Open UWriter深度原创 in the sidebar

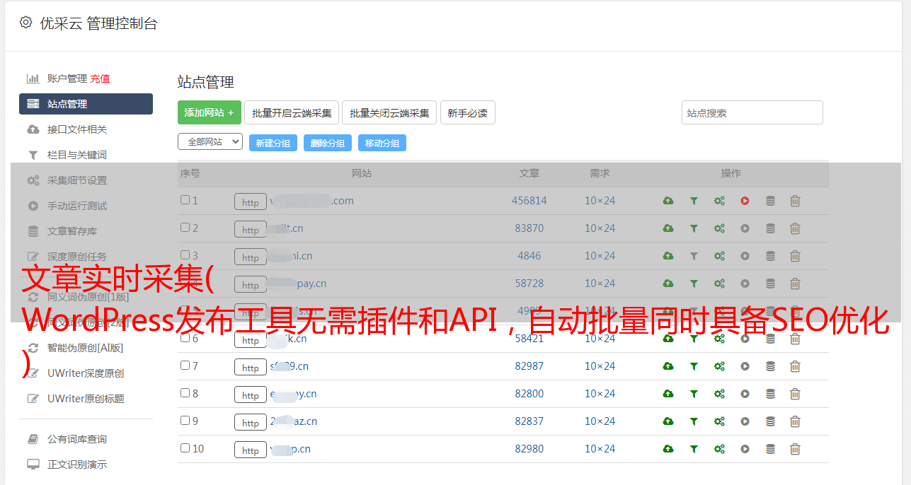[86, 373]
